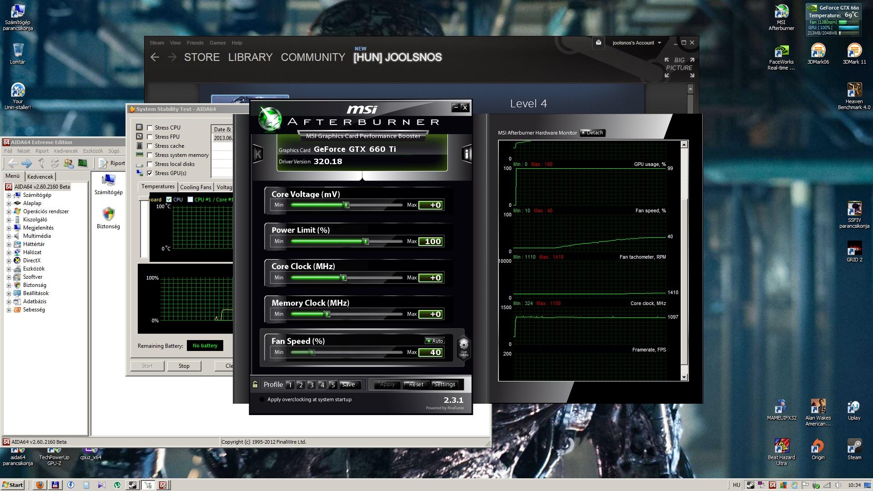Click AIDA64 refresh toolbar icon
Image resolution: width=873 pixels, height=491 pixels.
[x=55, y=163]
